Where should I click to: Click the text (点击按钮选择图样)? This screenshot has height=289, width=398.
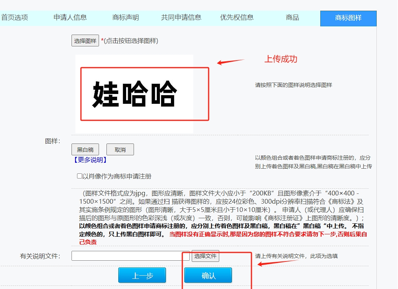click(131, 41)
